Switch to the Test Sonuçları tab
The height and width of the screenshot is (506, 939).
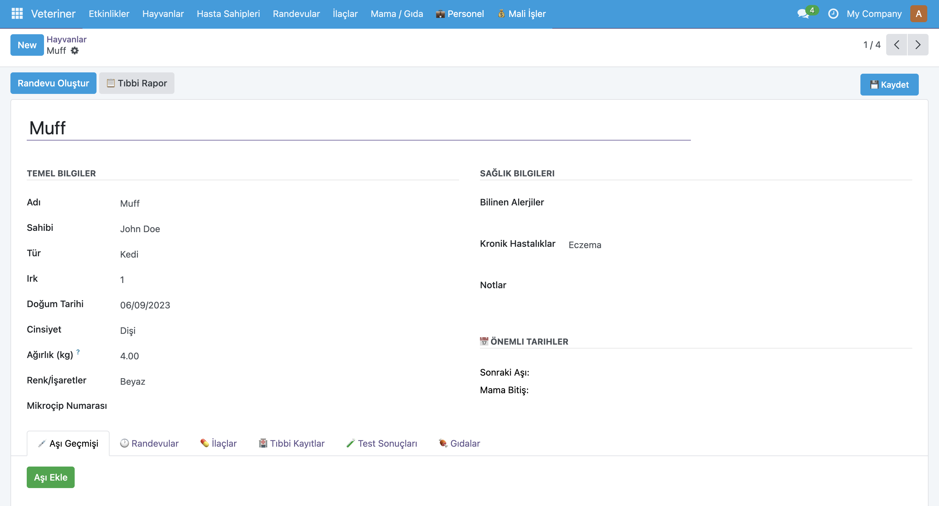382,443
